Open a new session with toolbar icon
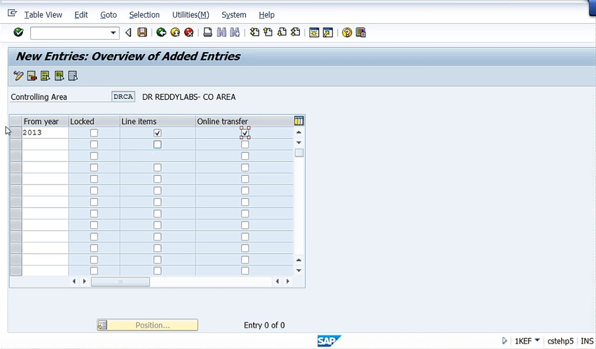 click(x=314, y=33)
